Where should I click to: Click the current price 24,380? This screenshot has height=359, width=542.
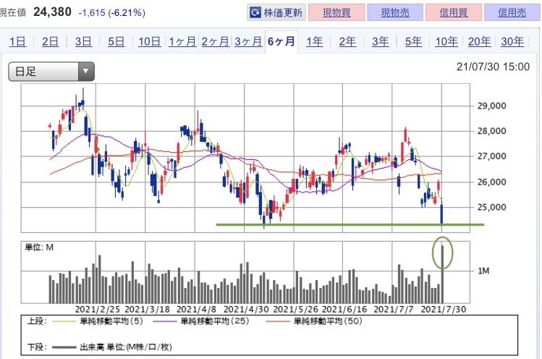[52, 12]
